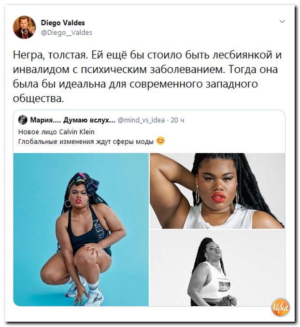The width and height of the screenshot is (300, 327).
Task: Open Diego Valdes profile avatar
Action: coord(25,28)
